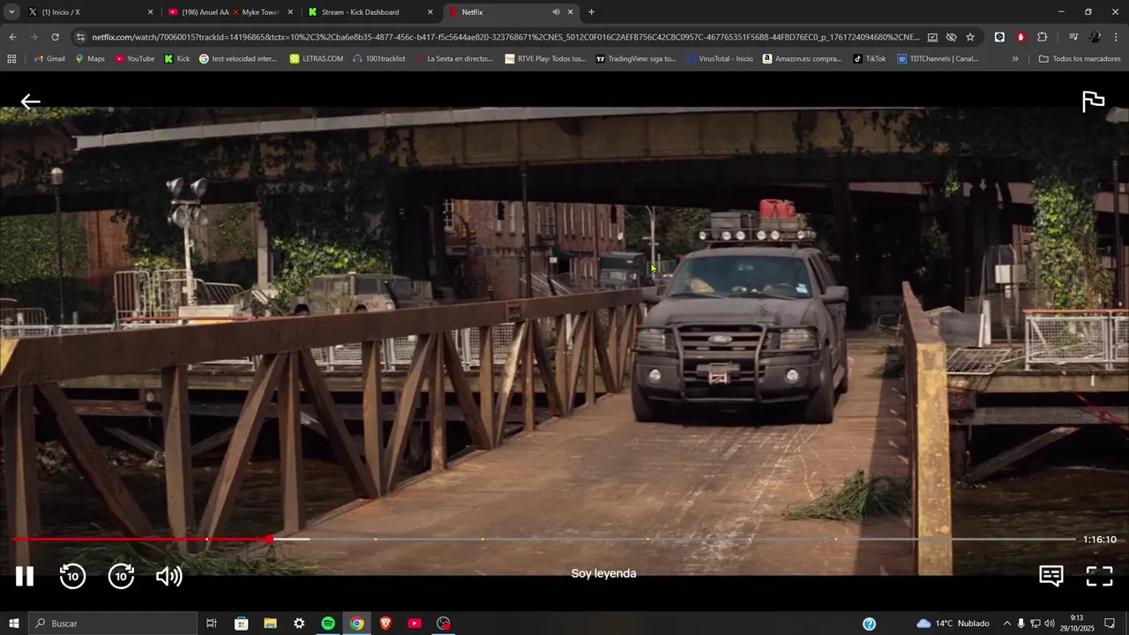Screen dimensions: 1129x635
Task: Click the Buscar taskbar search box
Action: click(x=113, y=624)
